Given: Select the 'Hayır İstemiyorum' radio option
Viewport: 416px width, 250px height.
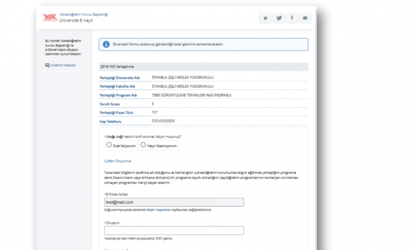Looking at the screenshot, I should coord(143,145).
